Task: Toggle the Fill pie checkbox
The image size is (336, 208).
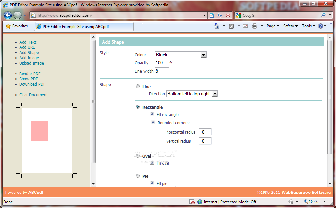Action: [152, 183]
